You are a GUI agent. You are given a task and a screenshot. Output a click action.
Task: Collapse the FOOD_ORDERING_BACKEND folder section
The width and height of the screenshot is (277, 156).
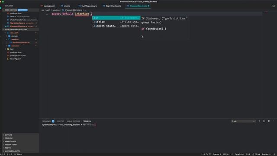[x=16, y=29]
